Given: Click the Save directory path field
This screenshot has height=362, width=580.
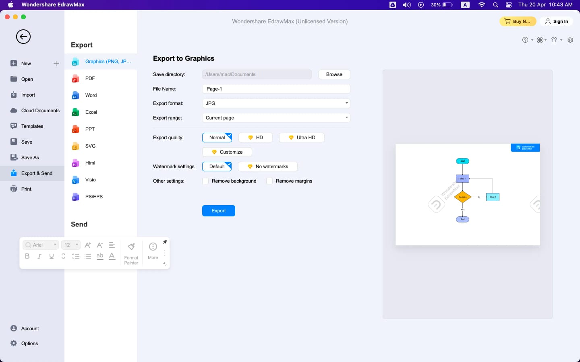Looking at the screenshot, I should (257, 74).
